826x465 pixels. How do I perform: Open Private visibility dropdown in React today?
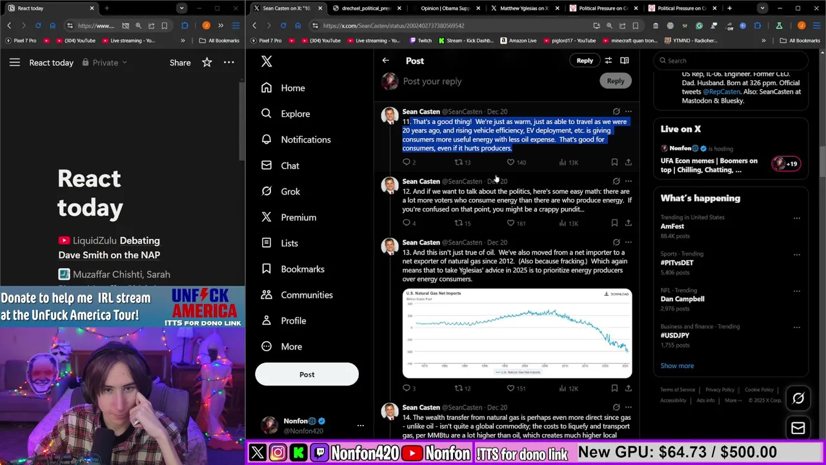(x=104, y=63)
